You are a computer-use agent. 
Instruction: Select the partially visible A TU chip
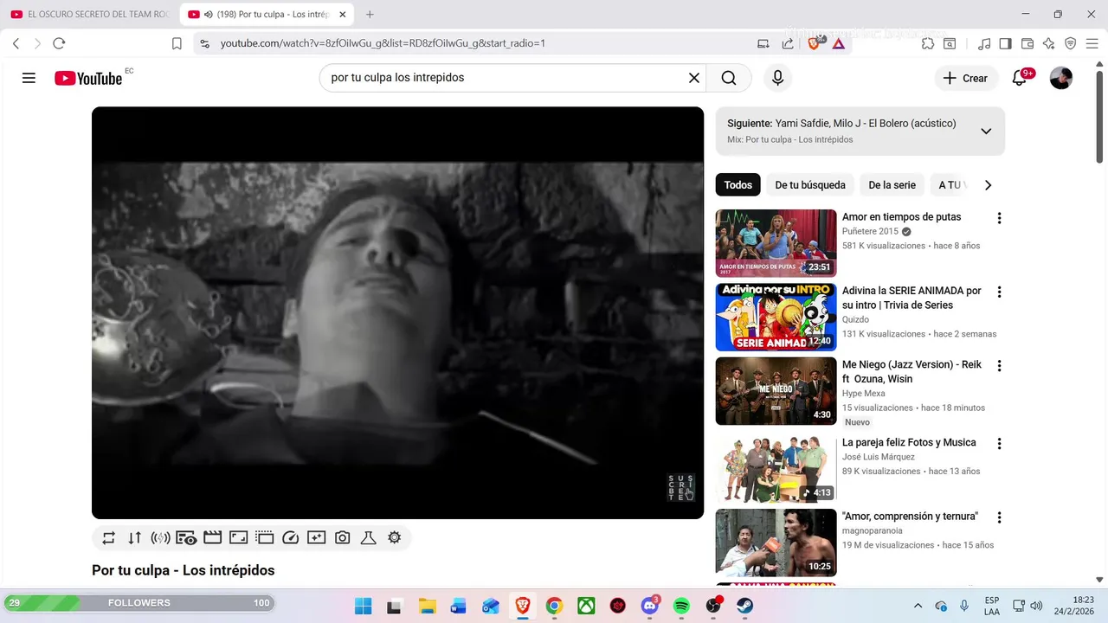[949, 185]
